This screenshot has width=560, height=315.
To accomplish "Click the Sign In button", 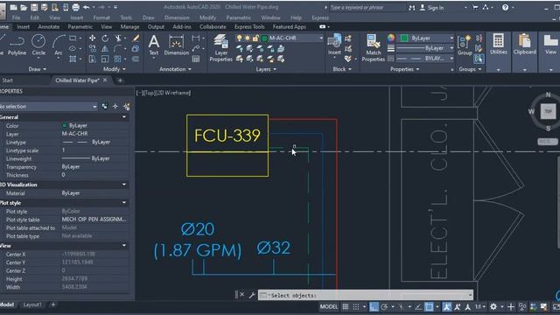I will click(431, 8).
